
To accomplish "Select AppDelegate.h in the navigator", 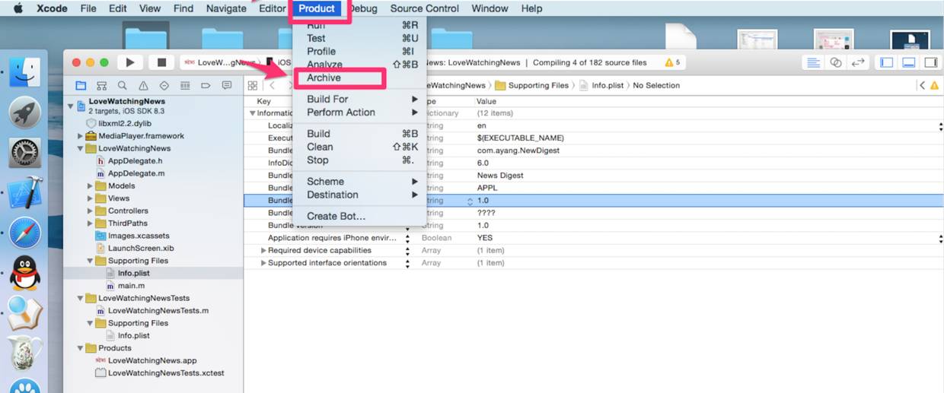I will click(x=135, y=161).
